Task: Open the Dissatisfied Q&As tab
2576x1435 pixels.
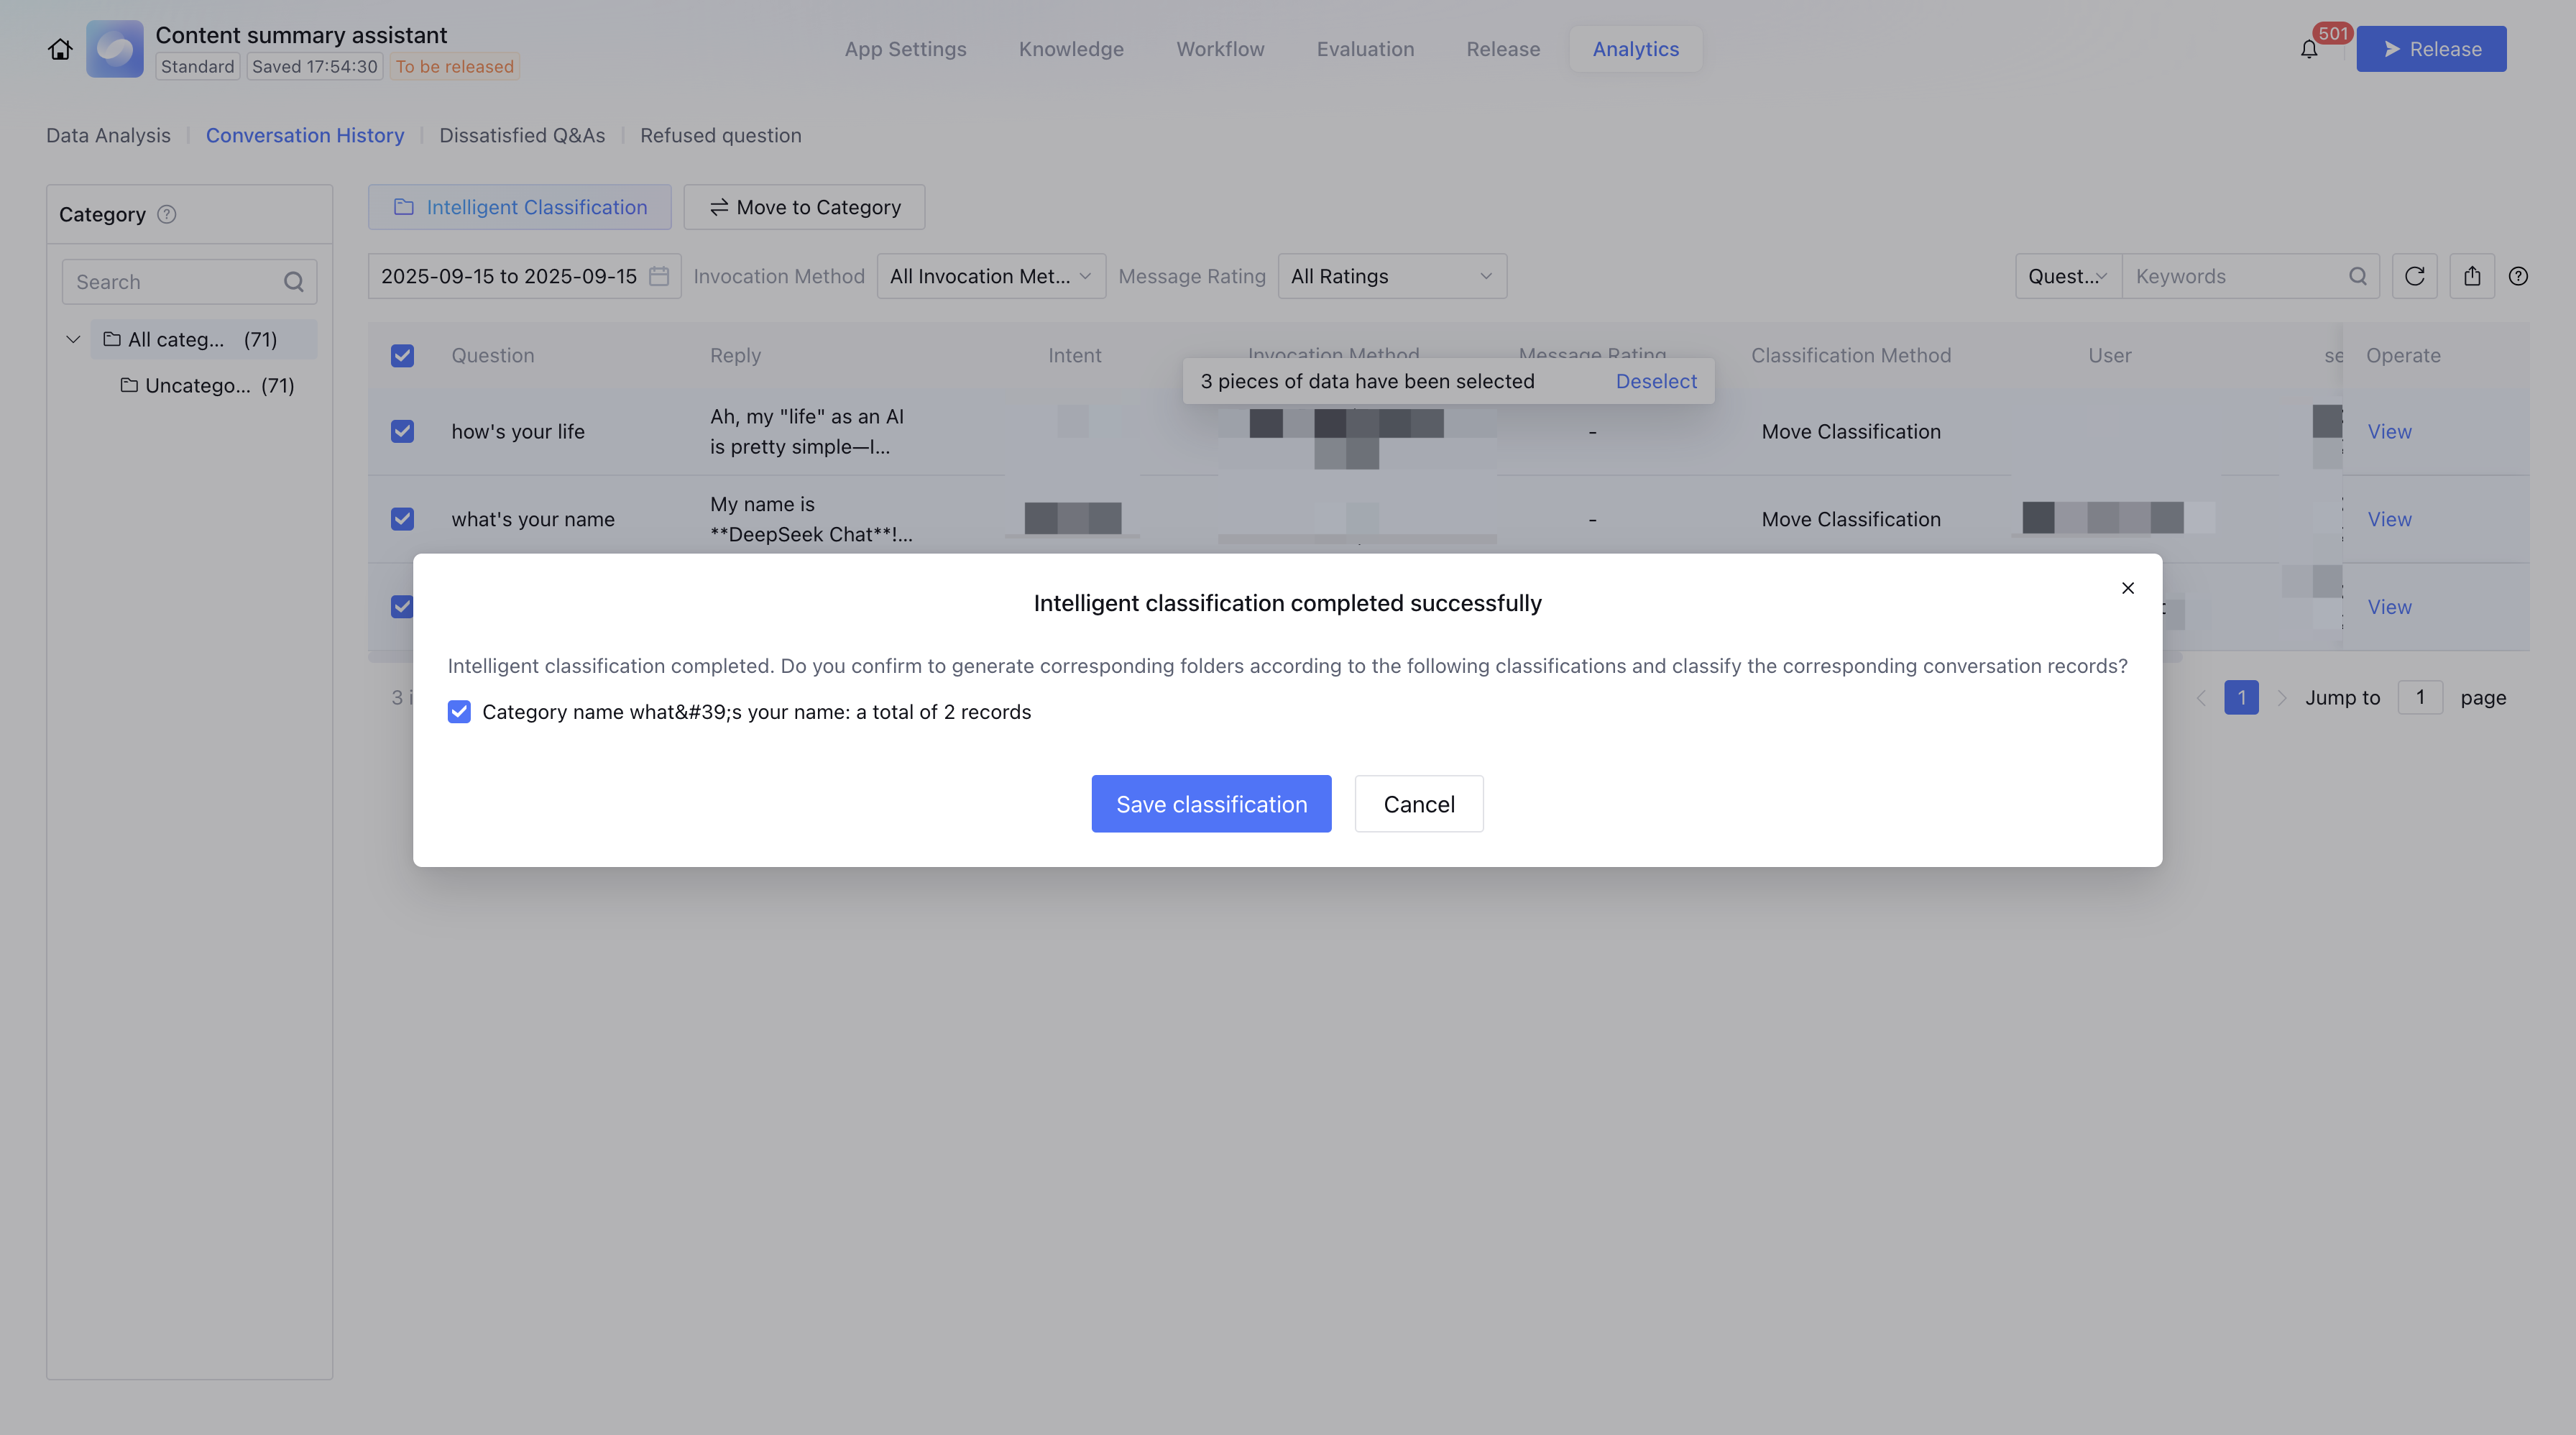Action: [522, 135]
